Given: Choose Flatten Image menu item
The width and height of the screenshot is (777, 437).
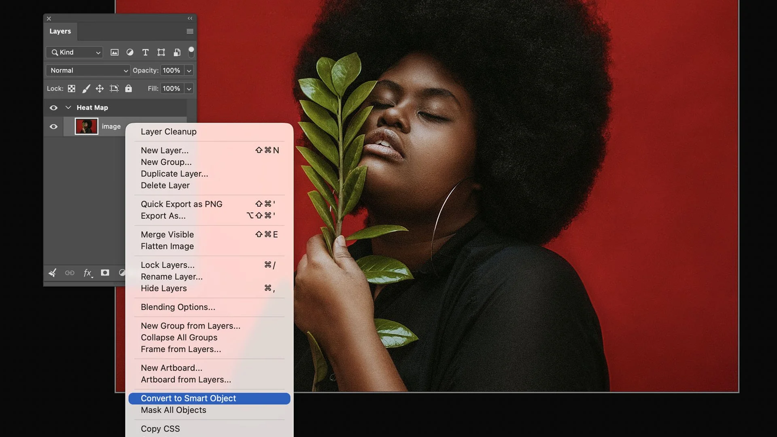Looking at the screenshot, I should coord(209,246).
